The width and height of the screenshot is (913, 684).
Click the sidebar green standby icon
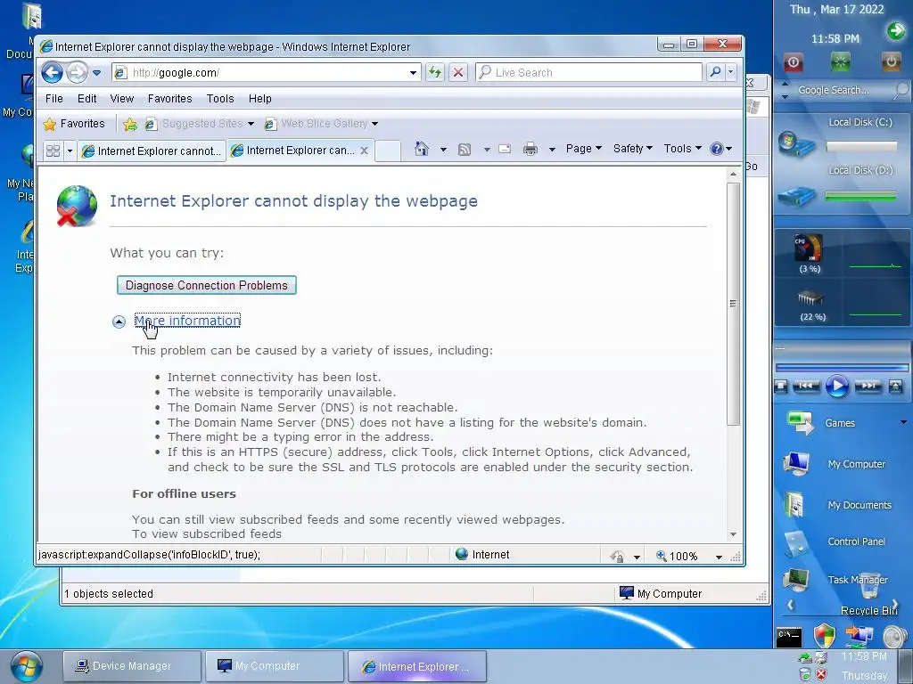pos(840,61)
